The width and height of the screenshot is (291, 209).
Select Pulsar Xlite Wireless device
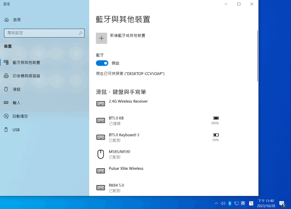click(x=158, y=171)
